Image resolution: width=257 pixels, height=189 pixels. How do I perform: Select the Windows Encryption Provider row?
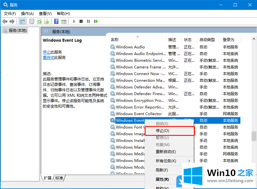175,100
